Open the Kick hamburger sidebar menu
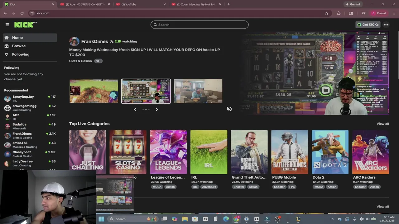Image resolution: width=399 pixels, height=224 pixels. (7, 25)
